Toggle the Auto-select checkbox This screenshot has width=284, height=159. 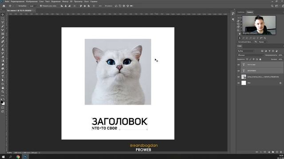tap(17, 6)
